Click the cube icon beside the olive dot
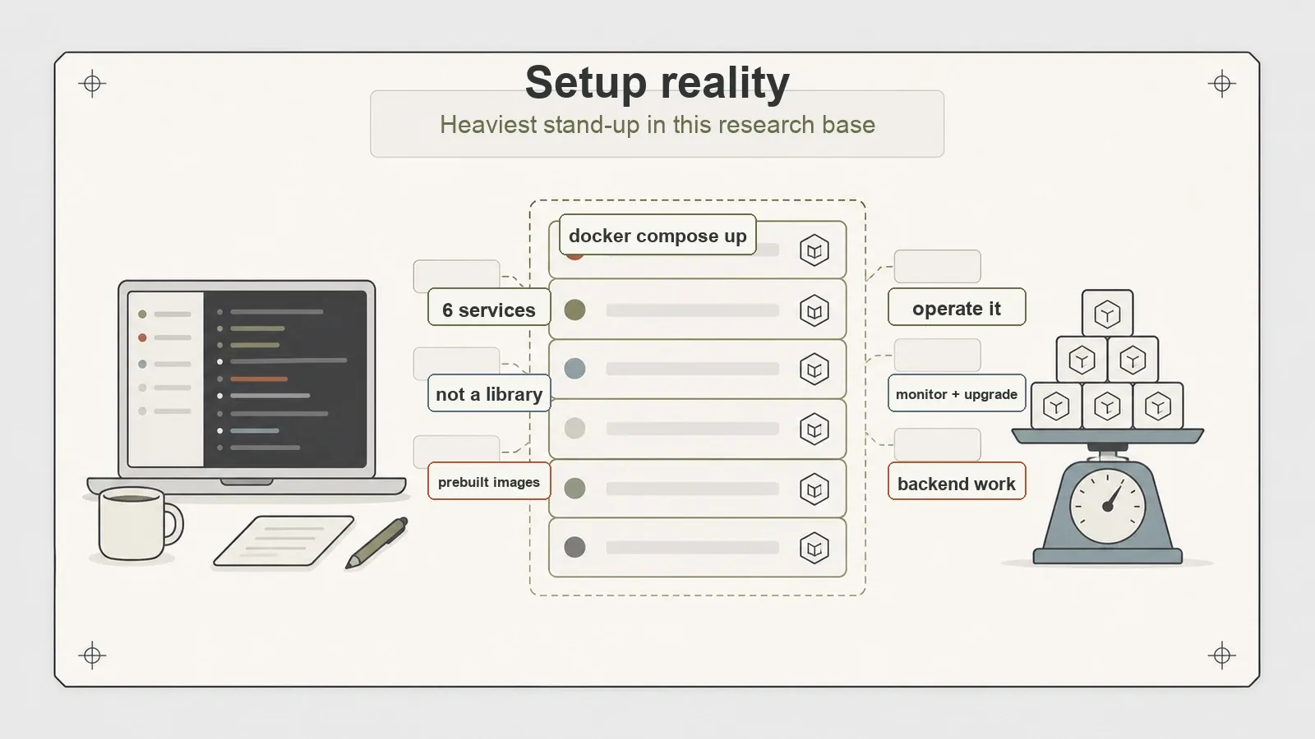The width and height of the screenshot is (1315, 739). pyautogui.click(x=814, y=311)
